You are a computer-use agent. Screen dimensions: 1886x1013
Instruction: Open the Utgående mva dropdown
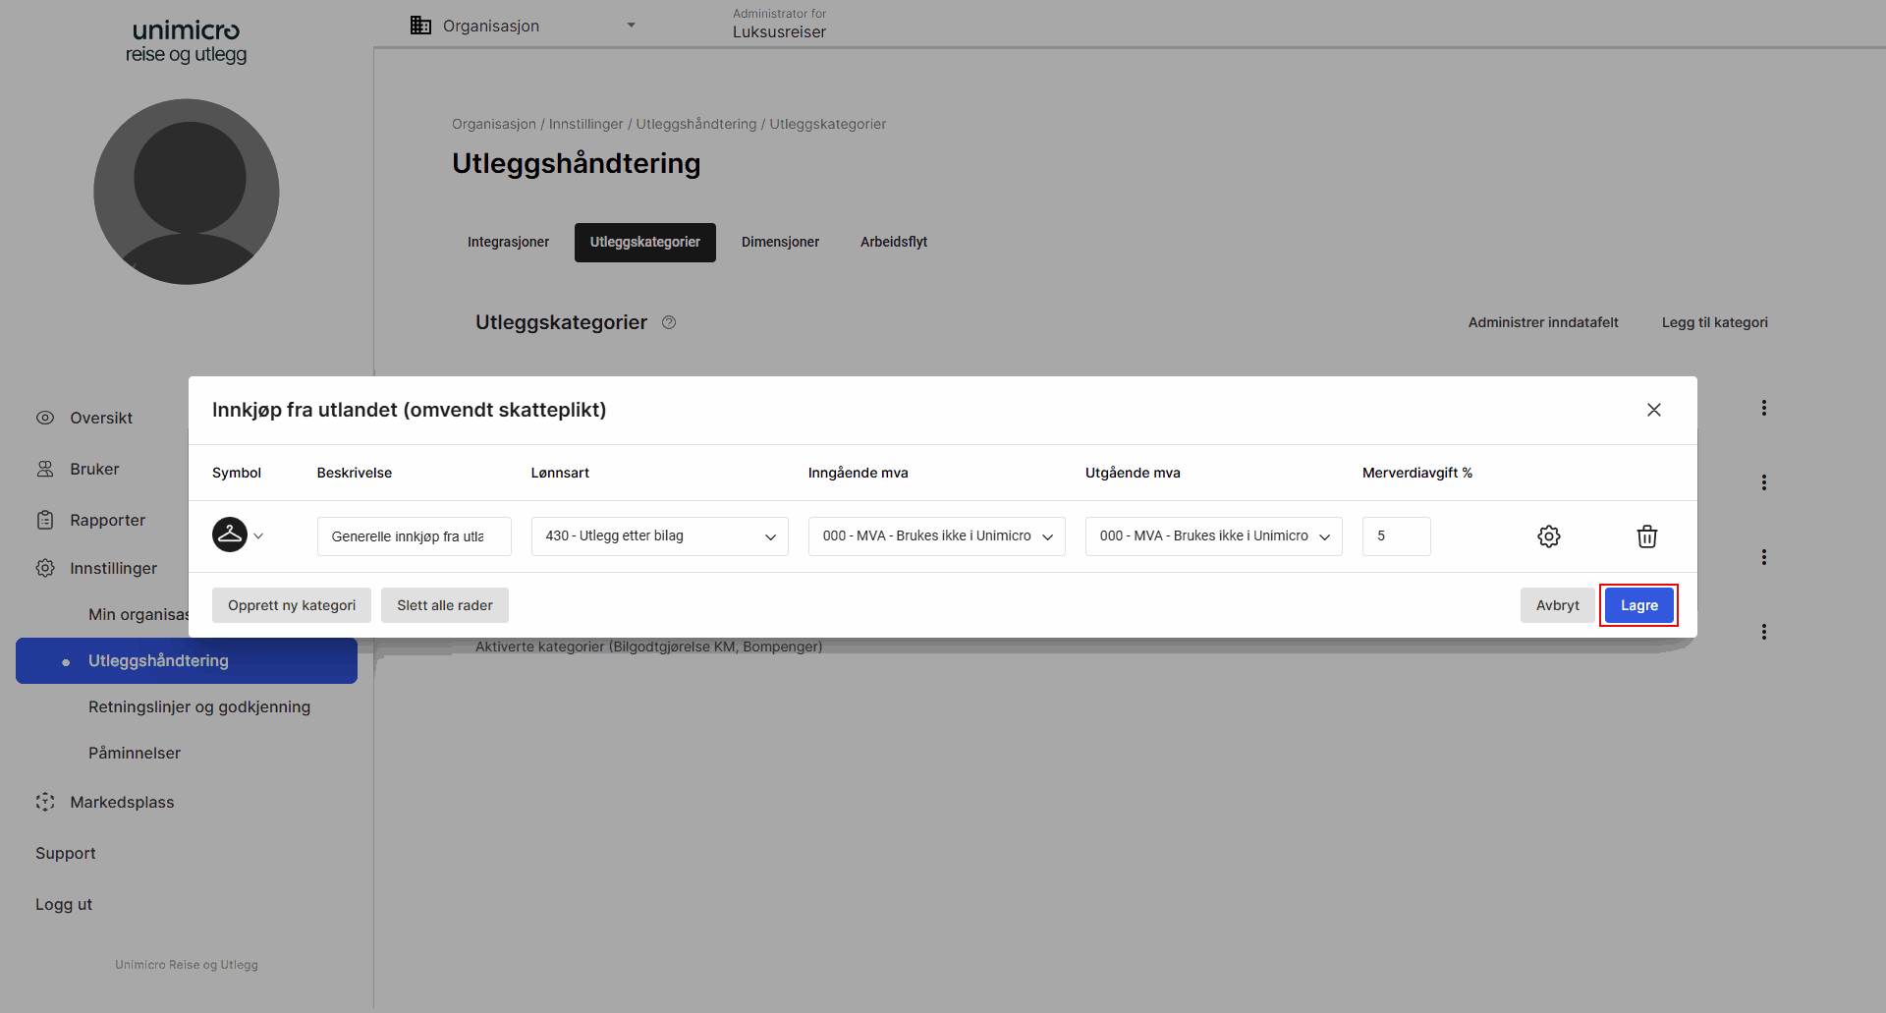pyautogui.click(x=1212, y=535)
